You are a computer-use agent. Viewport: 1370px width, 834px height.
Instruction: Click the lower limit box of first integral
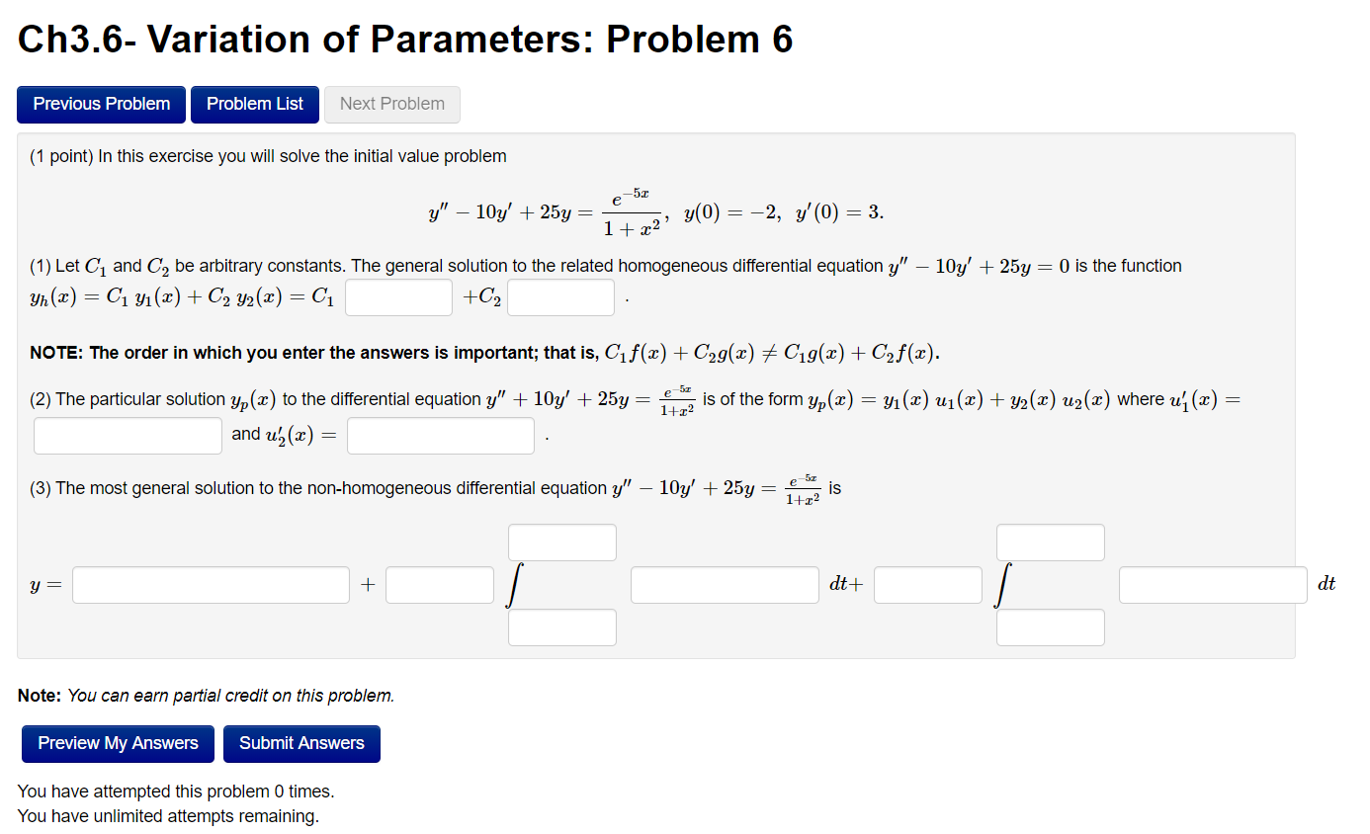(x=561, y=626)
